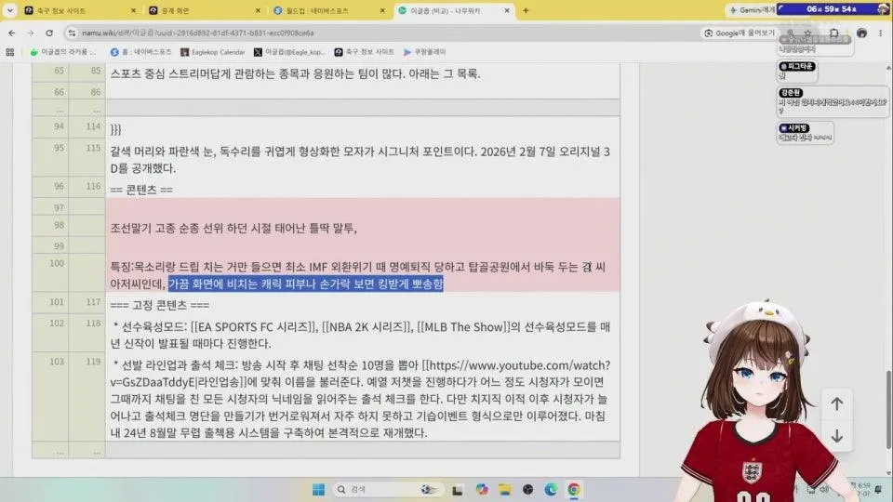Bookmark this page with the star icon
The image size is (893, 502).
807,33
